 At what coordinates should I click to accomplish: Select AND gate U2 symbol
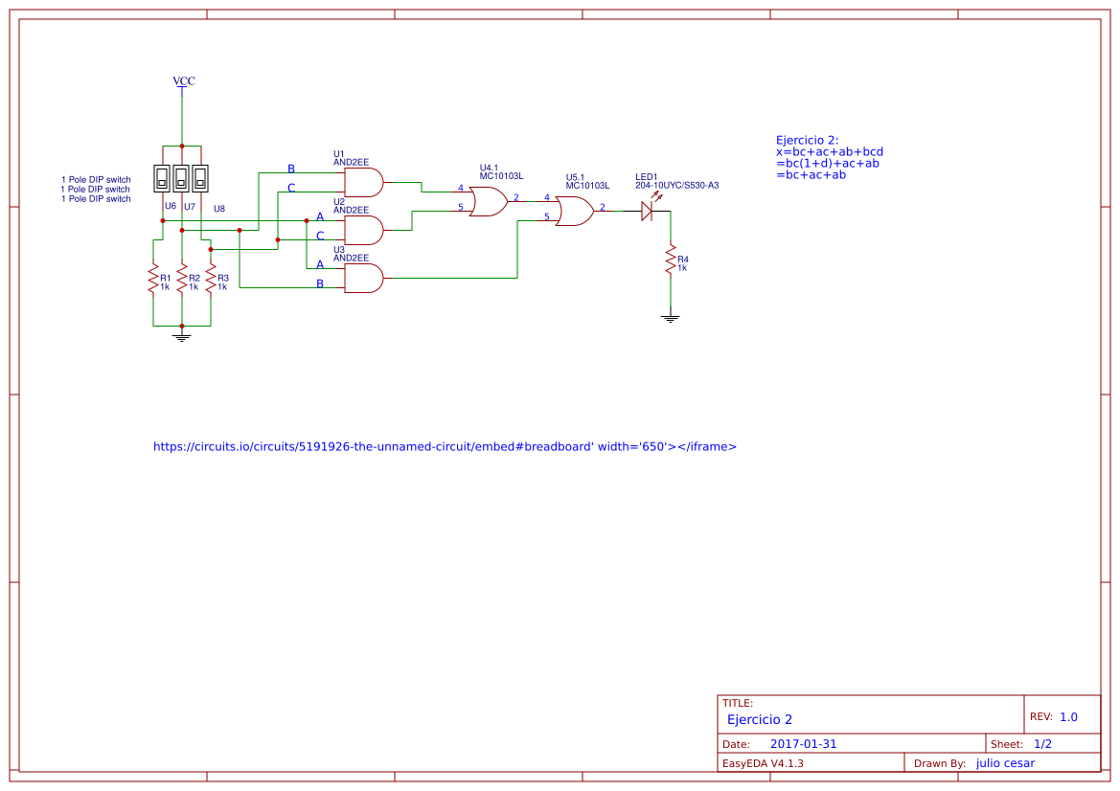click(x=362, y=228)
